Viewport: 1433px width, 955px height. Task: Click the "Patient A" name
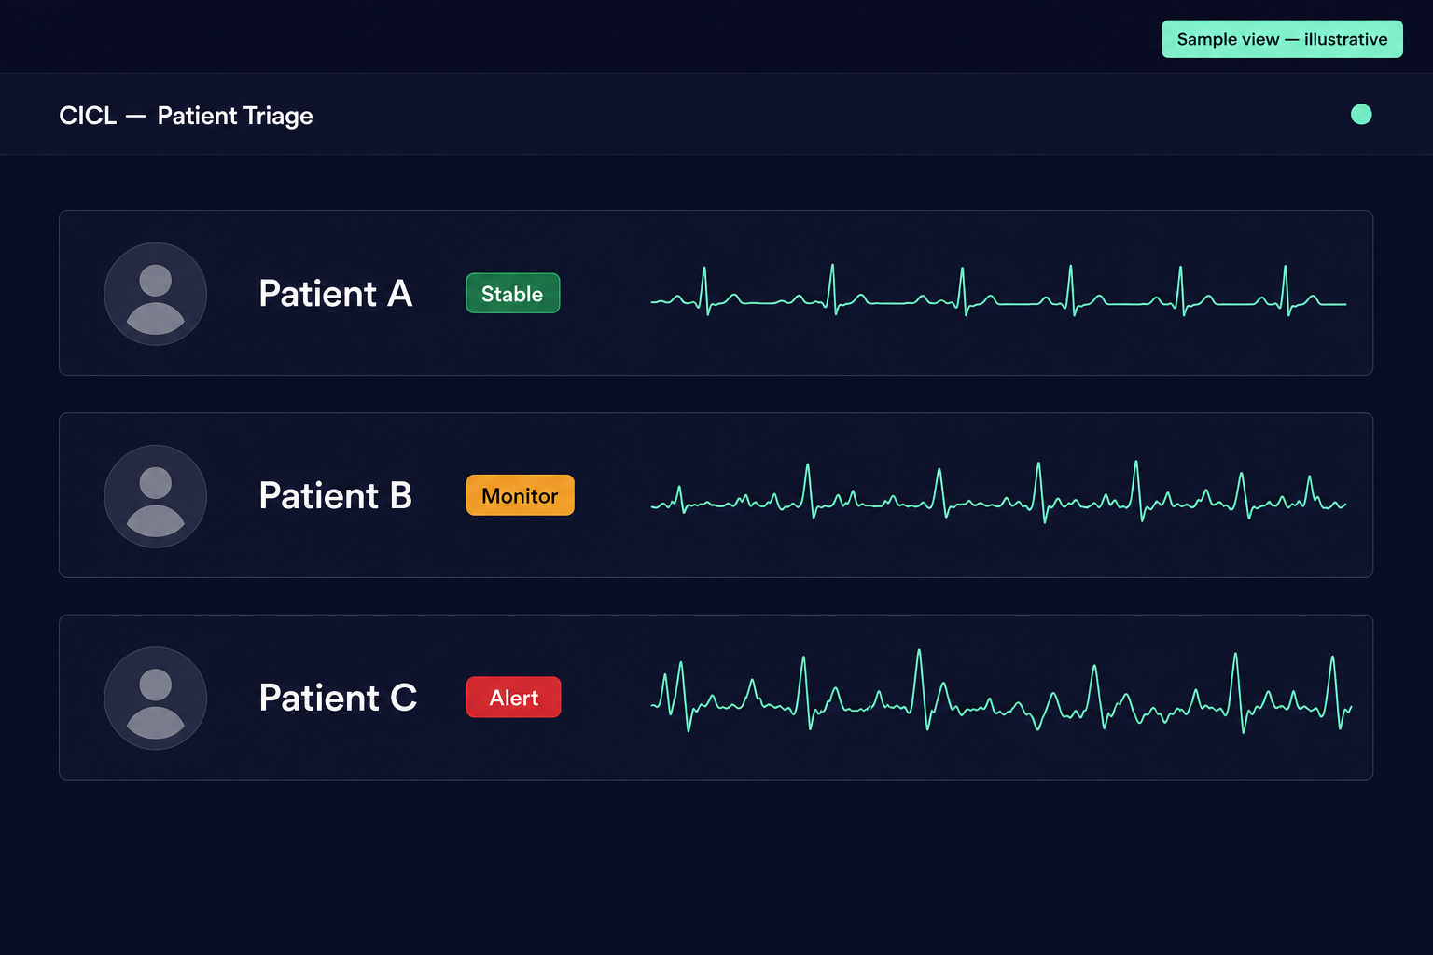click(336, 294)
